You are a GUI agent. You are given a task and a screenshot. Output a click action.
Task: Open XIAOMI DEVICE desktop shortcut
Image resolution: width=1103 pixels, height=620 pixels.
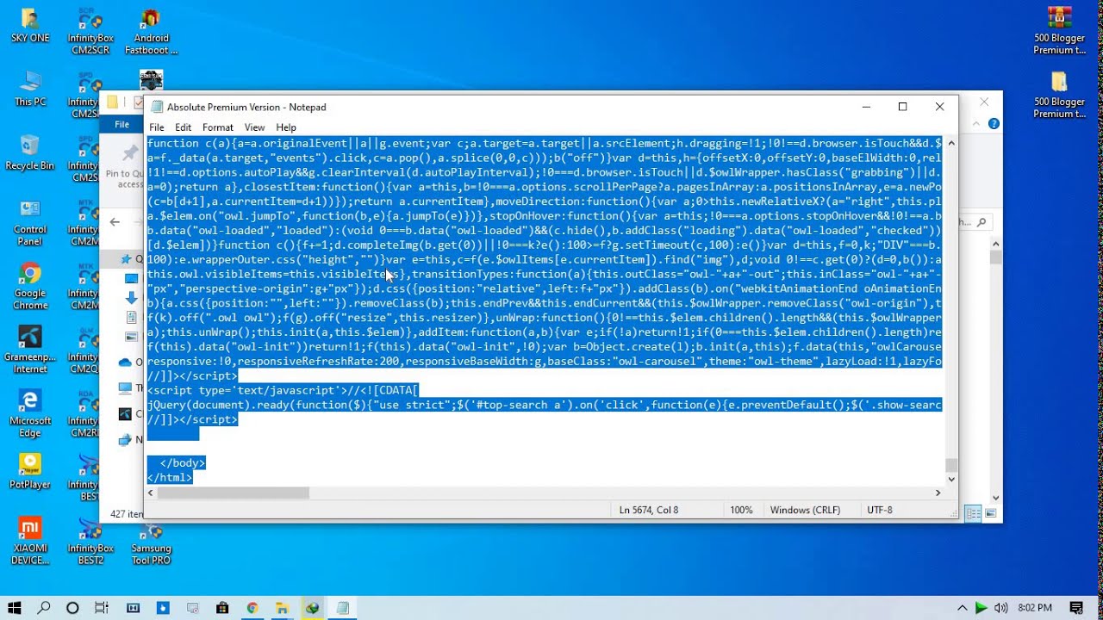pyautogui.click(x=30, y=542)
